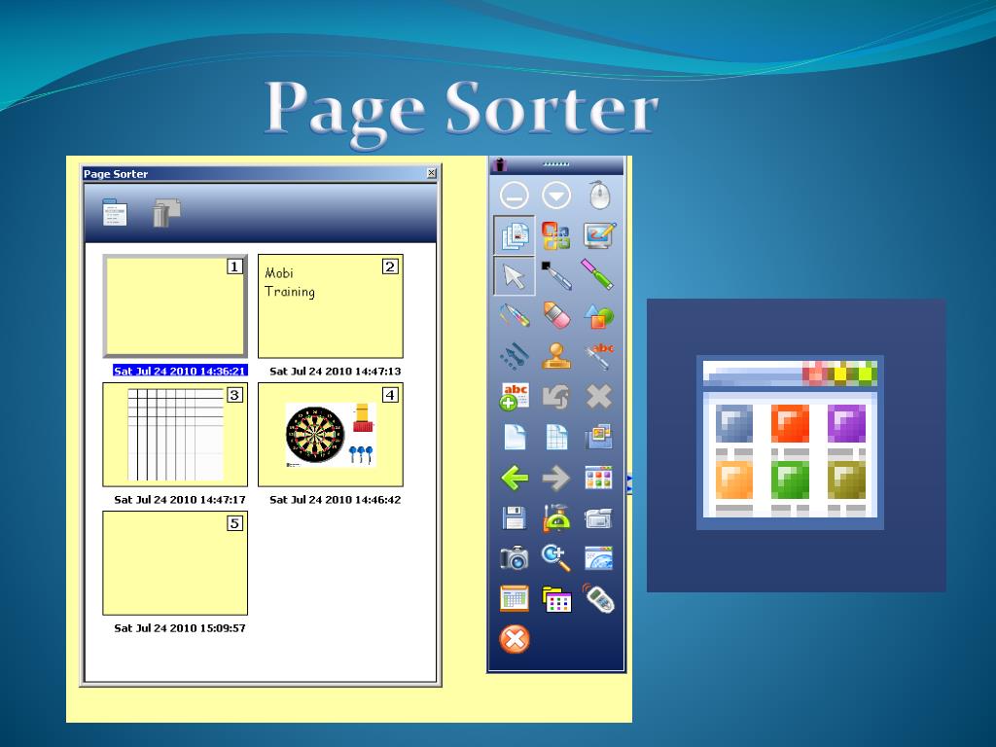Click the Page Sorter title bar text
Viewport: 996px width, 747px height.
tap(116, 174)
